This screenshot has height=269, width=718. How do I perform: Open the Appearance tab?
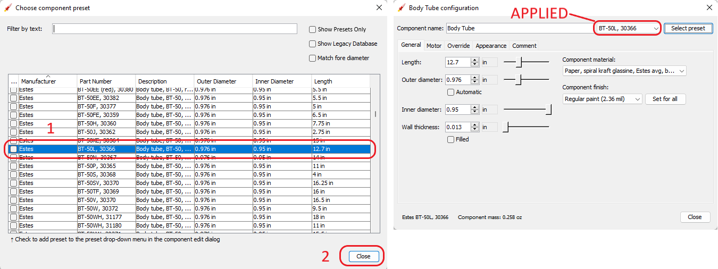pyautogui.click(x=491, y=46)
